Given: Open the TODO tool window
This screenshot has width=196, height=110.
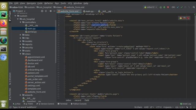Looking at the screenshot, I should click(x=28, y=104).
